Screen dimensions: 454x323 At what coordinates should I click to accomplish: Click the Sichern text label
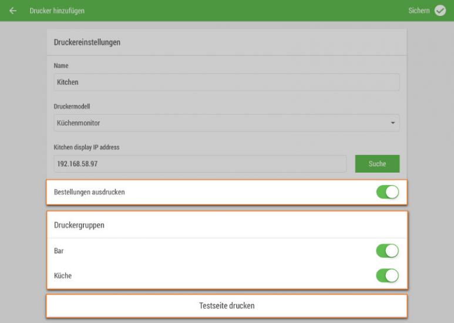419,11
